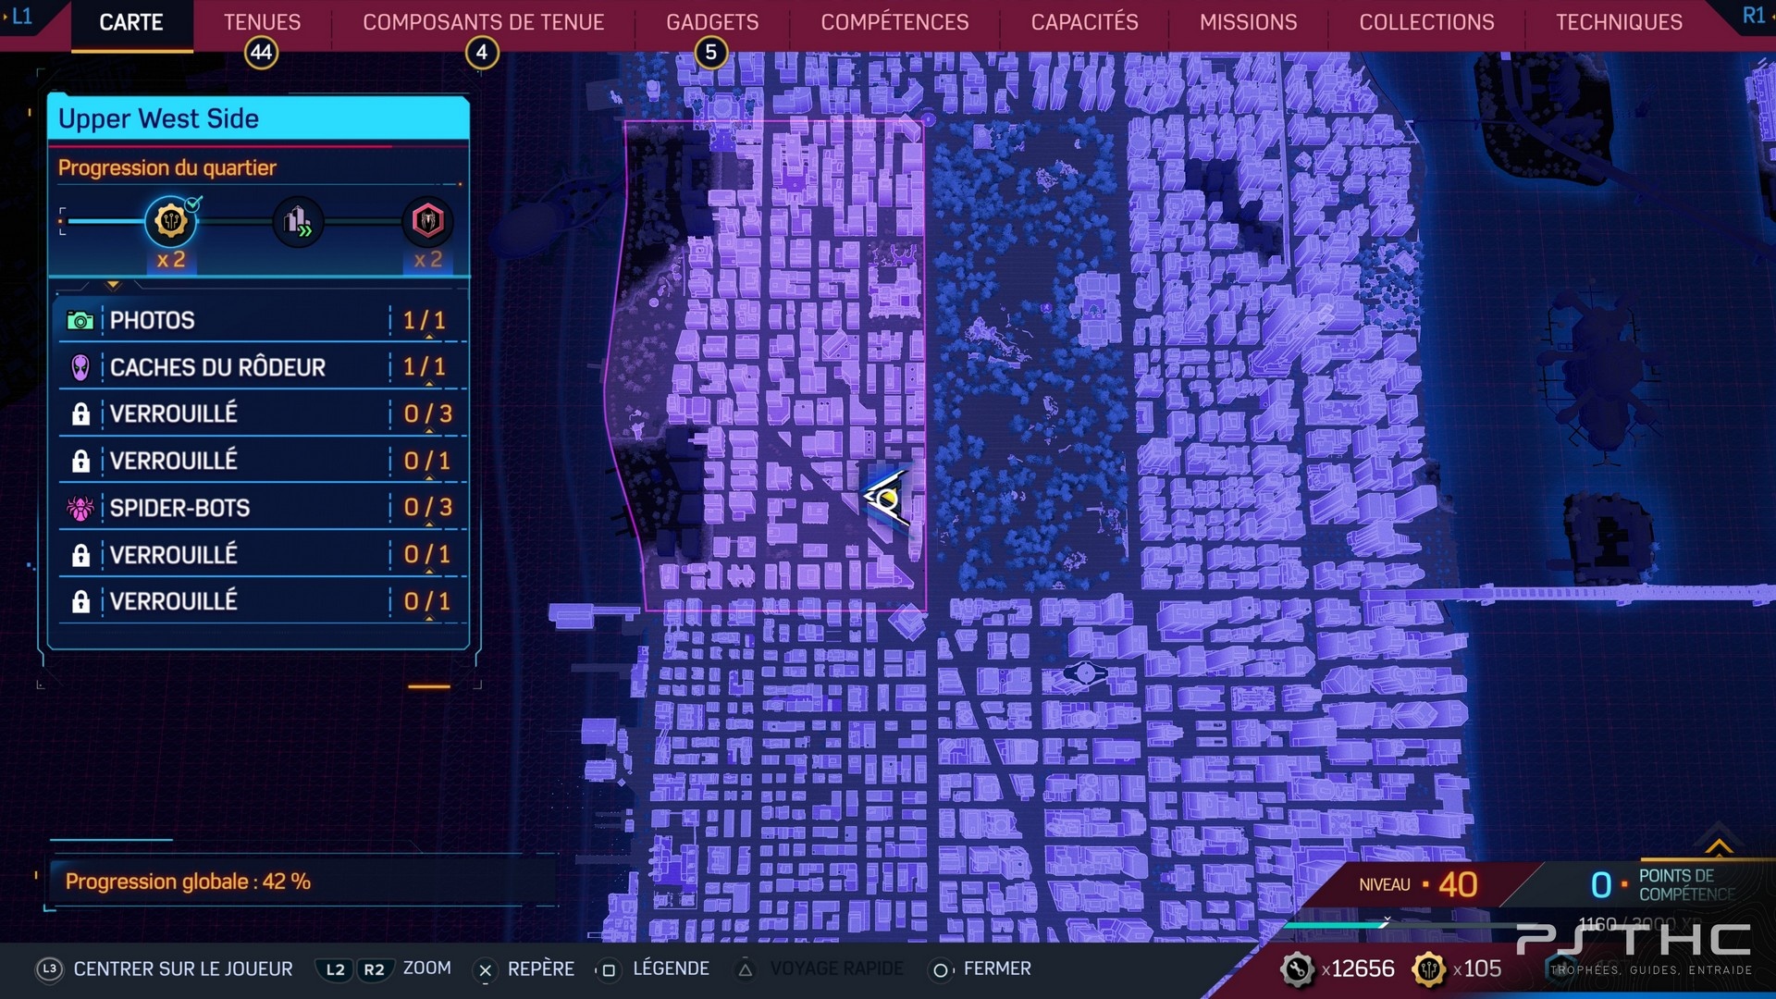
Task: Expand the up chevron above skill points
Action: [1719, 846]
